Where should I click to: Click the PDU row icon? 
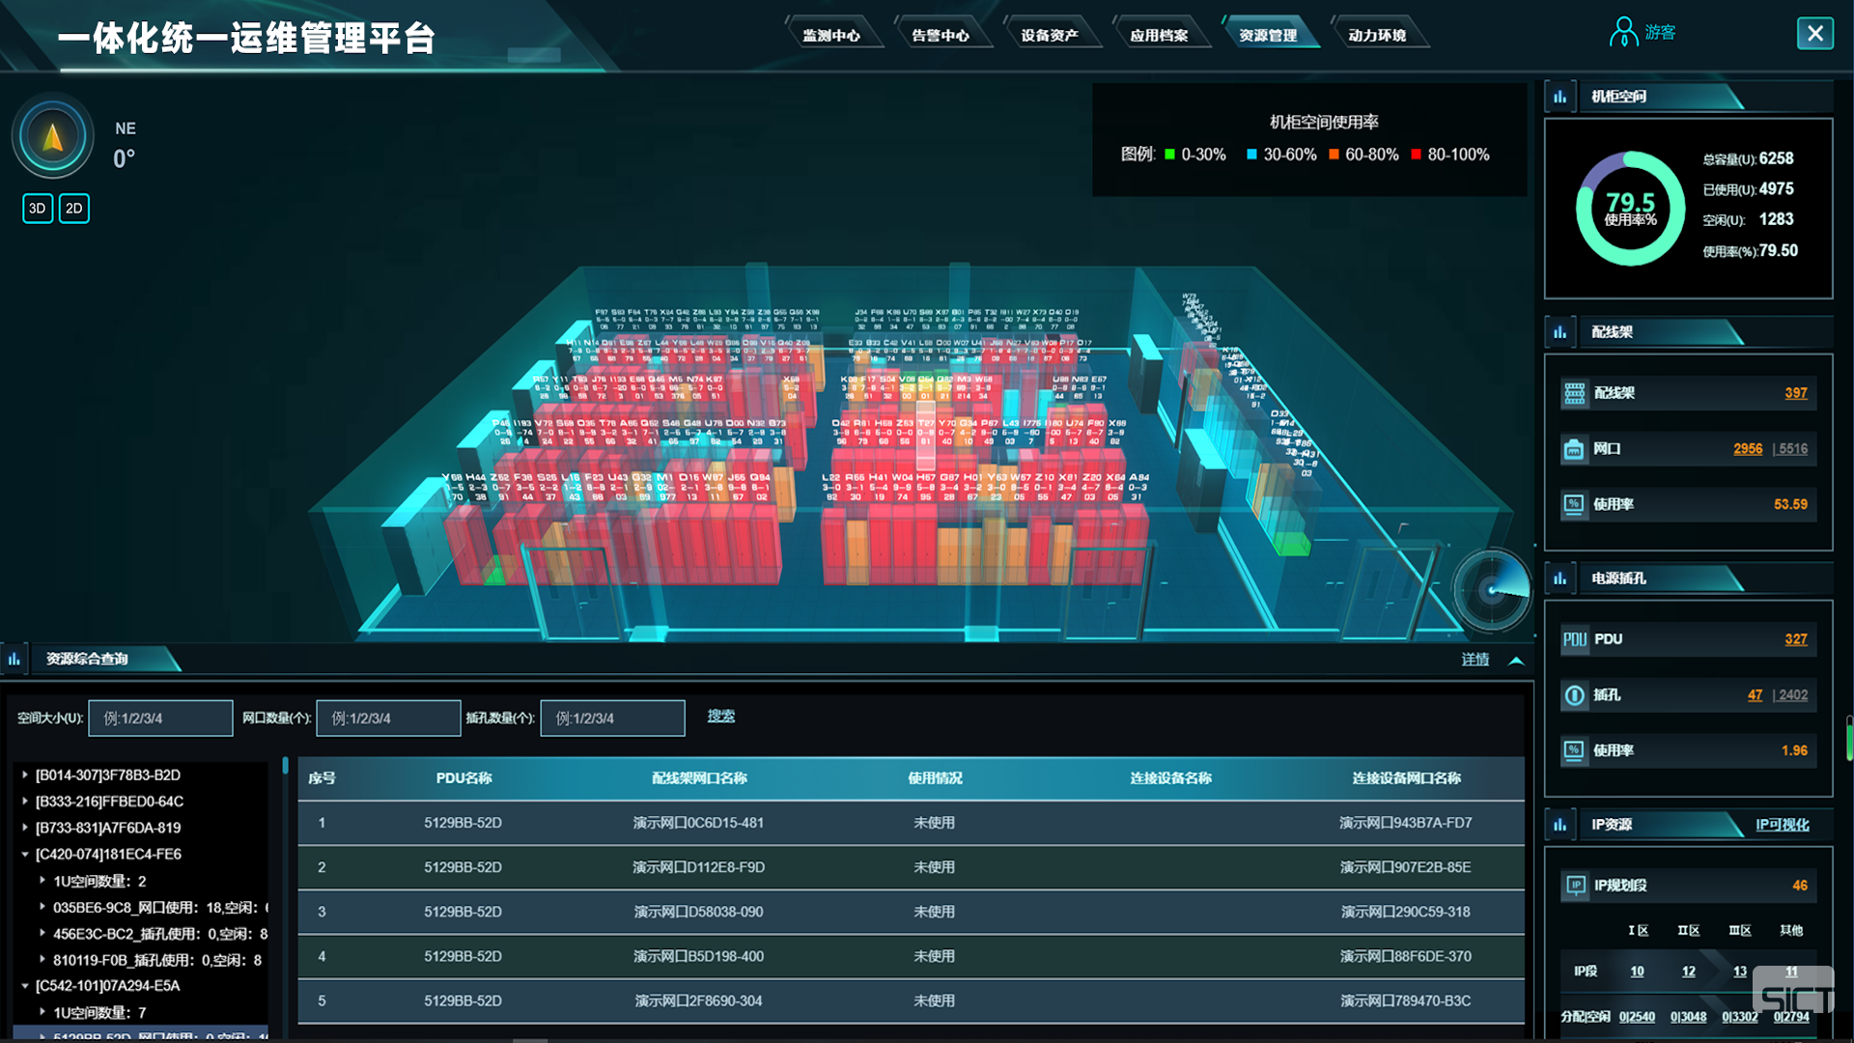[x=1575, y=639]
